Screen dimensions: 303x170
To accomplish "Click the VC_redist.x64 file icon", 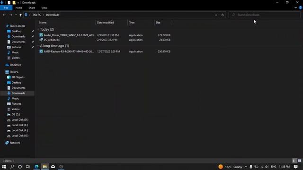I will pos(41,40).
